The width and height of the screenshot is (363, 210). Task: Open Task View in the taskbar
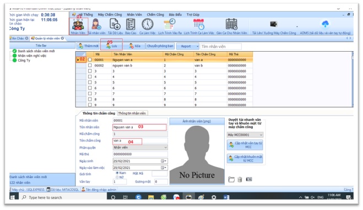pos(125,197)
